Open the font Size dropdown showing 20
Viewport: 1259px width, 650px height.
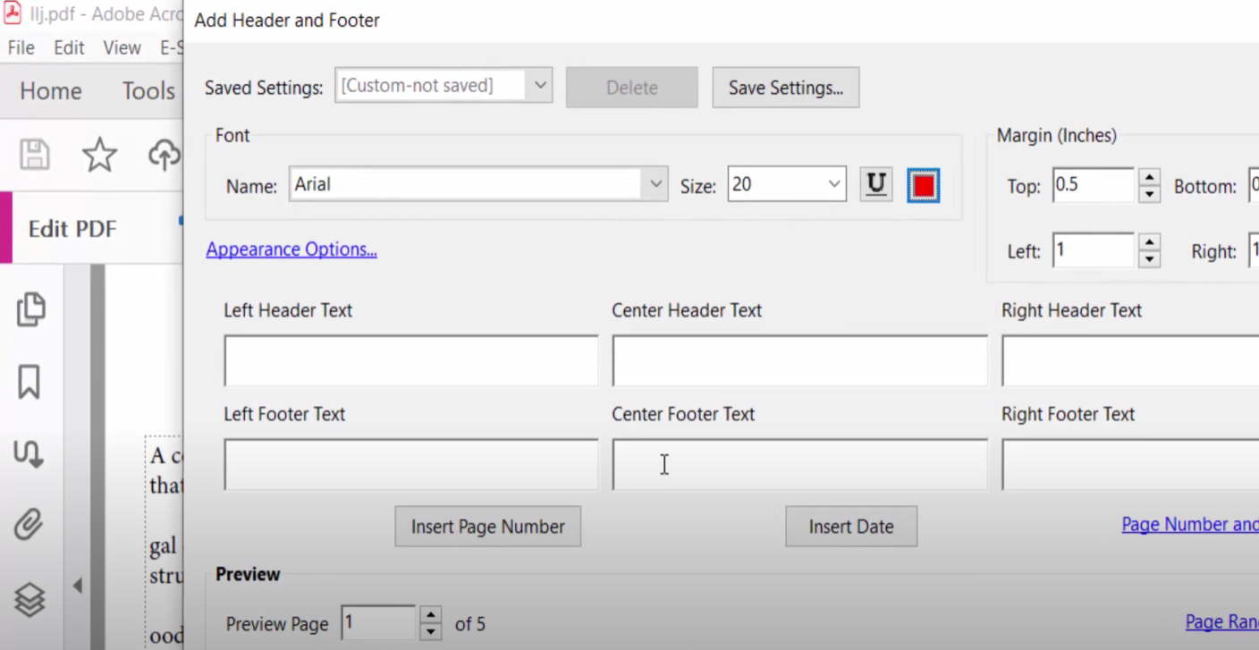[833, 184]
